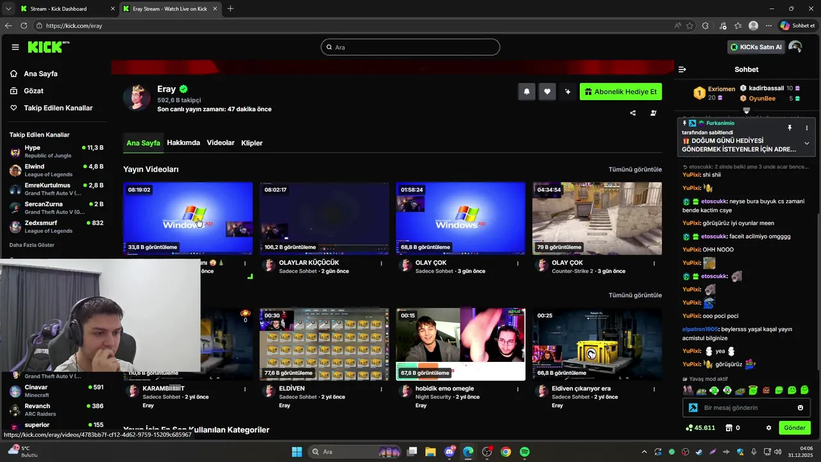Click the notification bell on Eray's channel
This screenshot has width=821, height=462.
[x=527, y=92]
